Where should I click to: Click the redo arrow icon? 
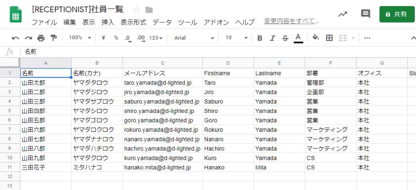[28, 38]
